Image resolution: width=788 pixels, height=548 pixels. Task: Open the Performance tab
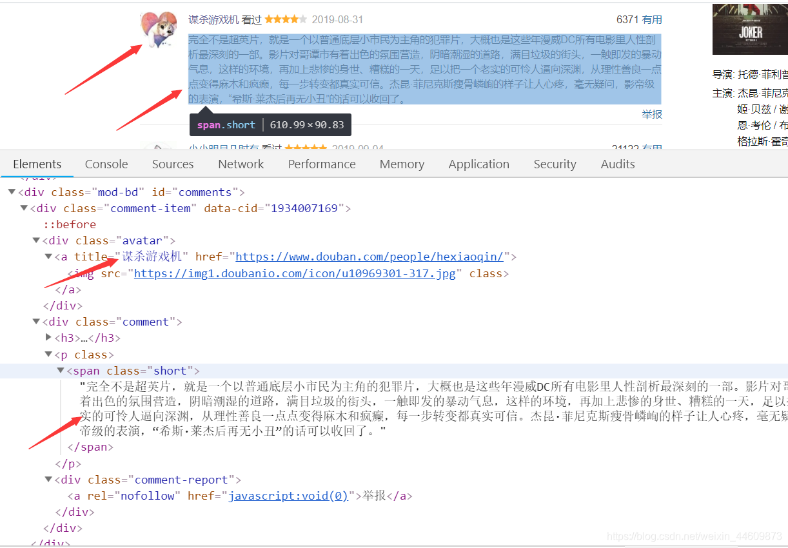click(322, 164)
